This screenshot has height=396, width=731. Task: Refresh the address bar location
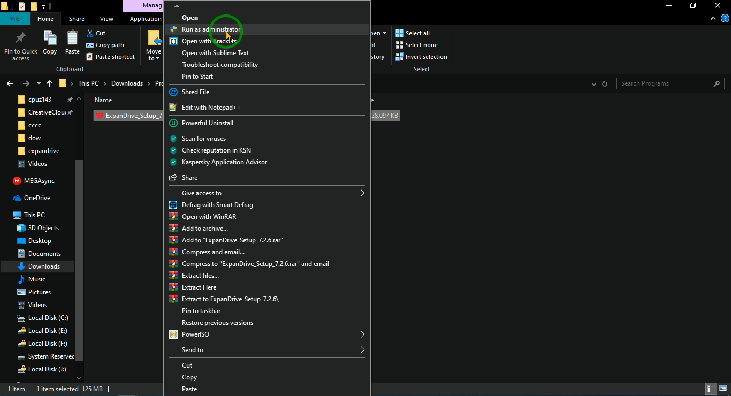tap(605, 83)
